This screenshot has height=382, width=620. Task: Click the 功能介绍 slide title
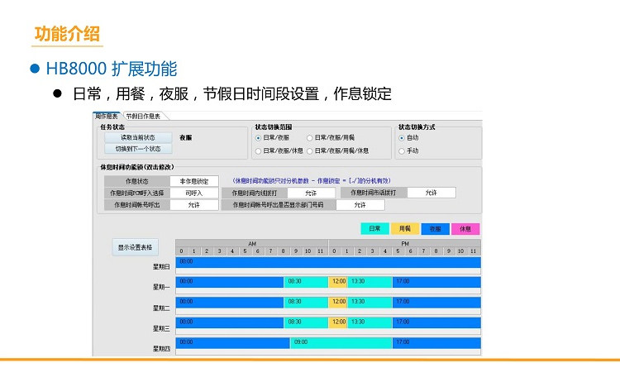coord(67,34)
